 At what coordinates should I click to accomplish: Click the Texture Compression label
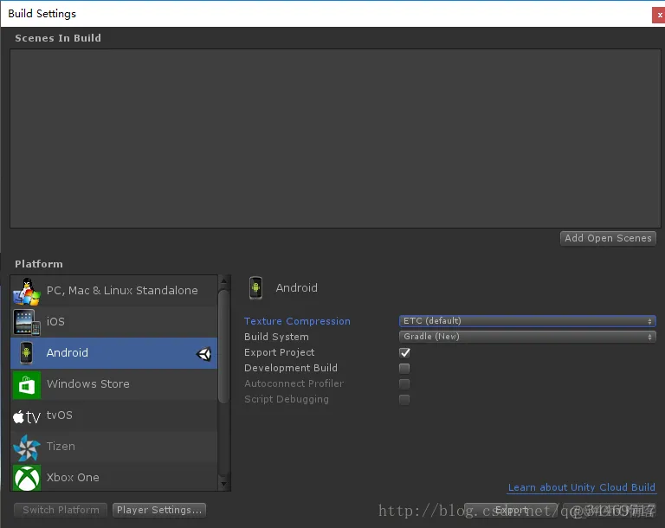point(297,321)
